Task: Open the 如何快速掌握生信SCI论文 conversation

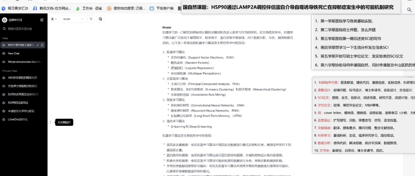Action: pos(24,94)
